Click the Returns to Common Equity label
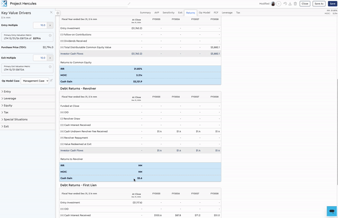Viewport: 338px width, 218px height. click(76, 62)
